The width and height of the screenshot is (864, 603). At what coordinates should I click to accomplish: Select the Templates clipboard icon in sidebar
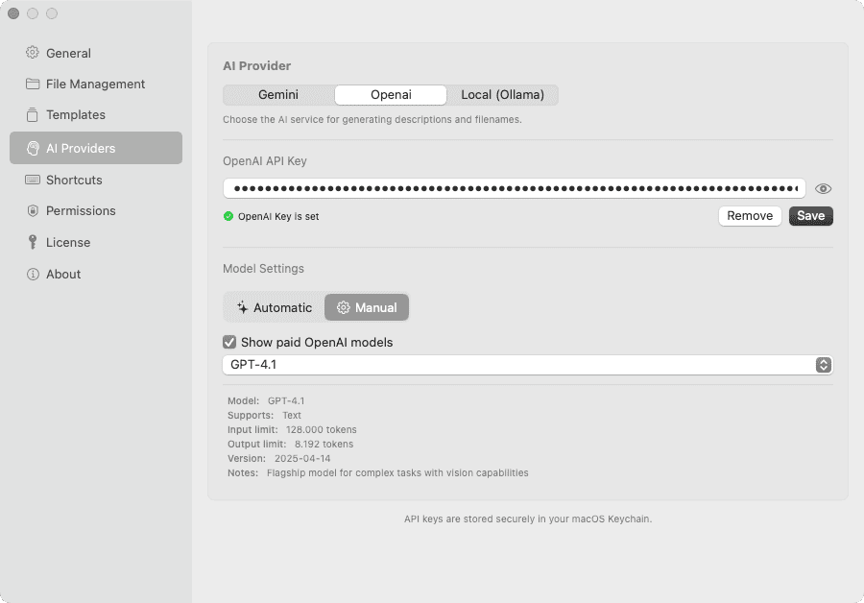pyautogui.click(x=33, y=114)
